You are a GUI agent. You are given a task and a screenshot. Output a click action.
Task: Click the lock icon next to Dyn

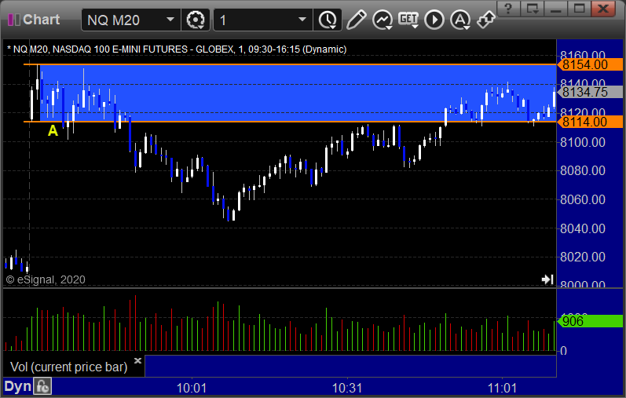42,386
